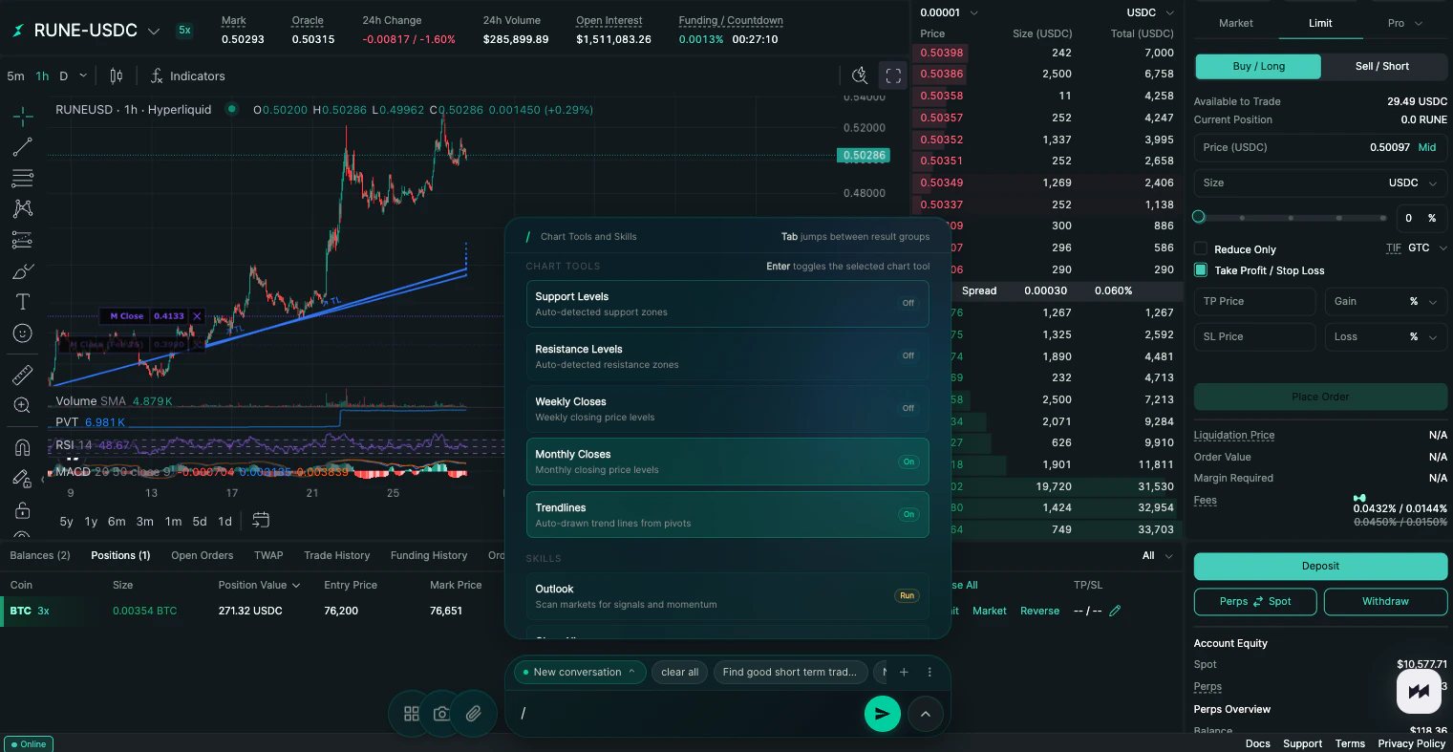Select the trend line drawing tool

pyautogui.click(x=23, y=147)
